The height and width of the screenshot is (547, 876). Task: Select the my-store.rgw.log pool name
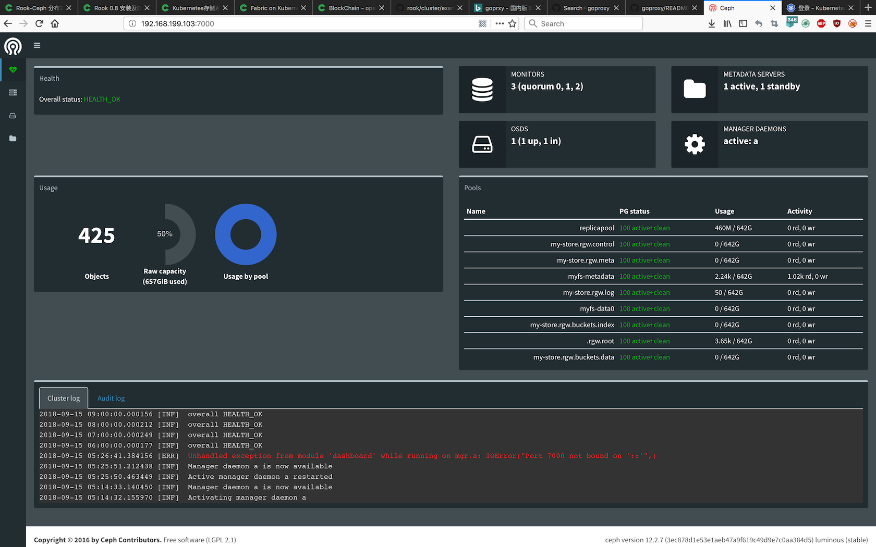click(589, 292)
